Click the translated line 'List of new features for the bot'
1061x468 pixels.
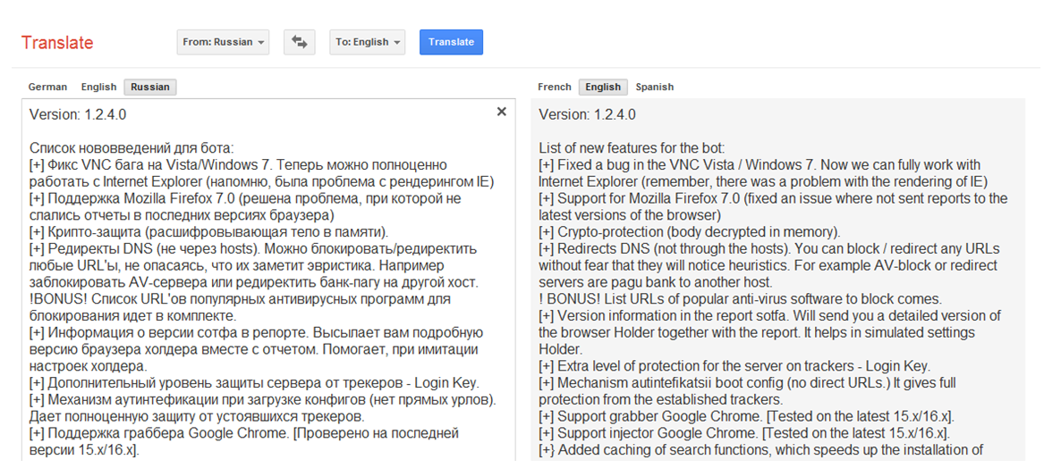(x=632, y=148)
